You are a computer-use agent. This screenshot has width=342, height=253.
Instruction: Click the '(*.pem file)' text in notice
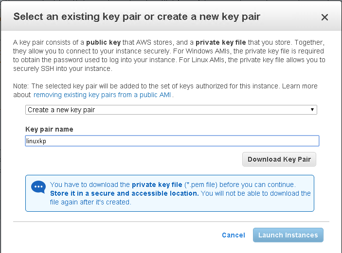[201, 185]
